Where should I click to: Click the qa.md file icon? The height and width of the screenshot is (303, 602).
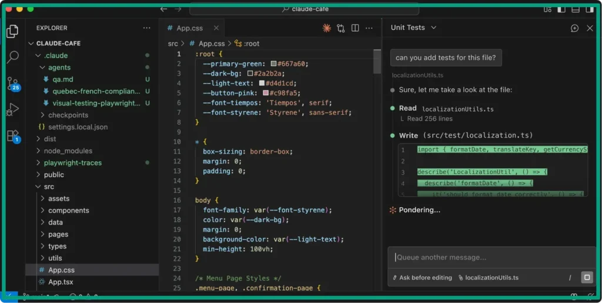pyautogui.click(x=46, y=79)
